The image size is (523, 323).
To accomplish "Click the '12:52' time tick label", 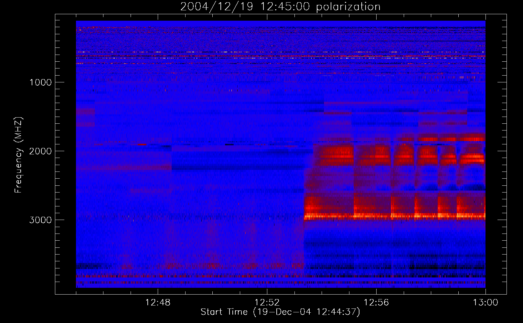I will tap(267, 303).
